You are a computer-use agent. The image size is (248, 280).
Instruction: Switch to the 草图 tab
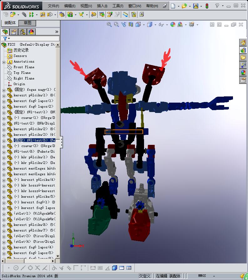click(28, 23)
